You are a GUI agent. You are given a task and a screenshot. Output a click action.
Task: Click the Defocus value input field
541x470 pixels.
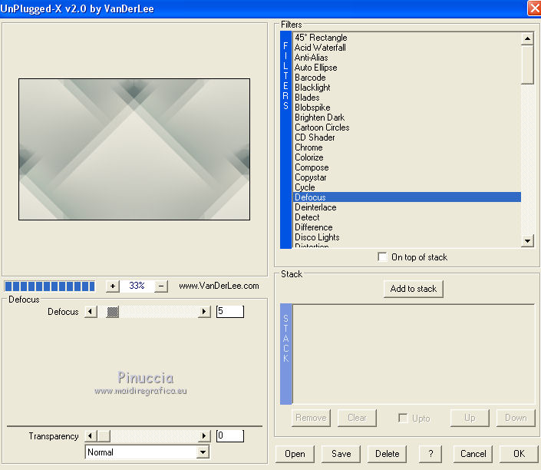pos(230,311)
